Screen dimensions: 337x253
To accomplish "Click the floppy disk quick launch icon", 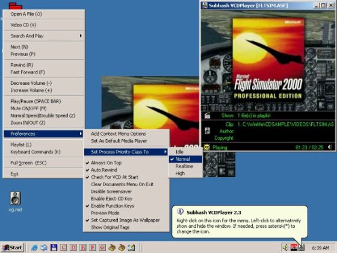I will [54, 248].
